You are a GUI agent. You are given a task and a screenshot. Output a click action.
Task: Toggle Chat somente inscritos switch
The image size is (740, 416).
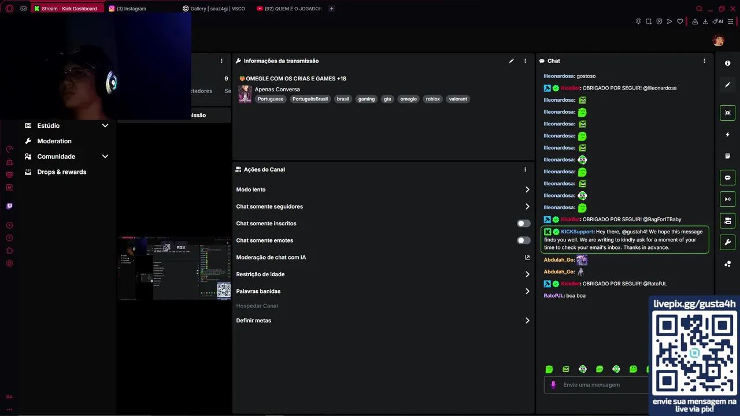pyautogui.click(x=523, y=224)
